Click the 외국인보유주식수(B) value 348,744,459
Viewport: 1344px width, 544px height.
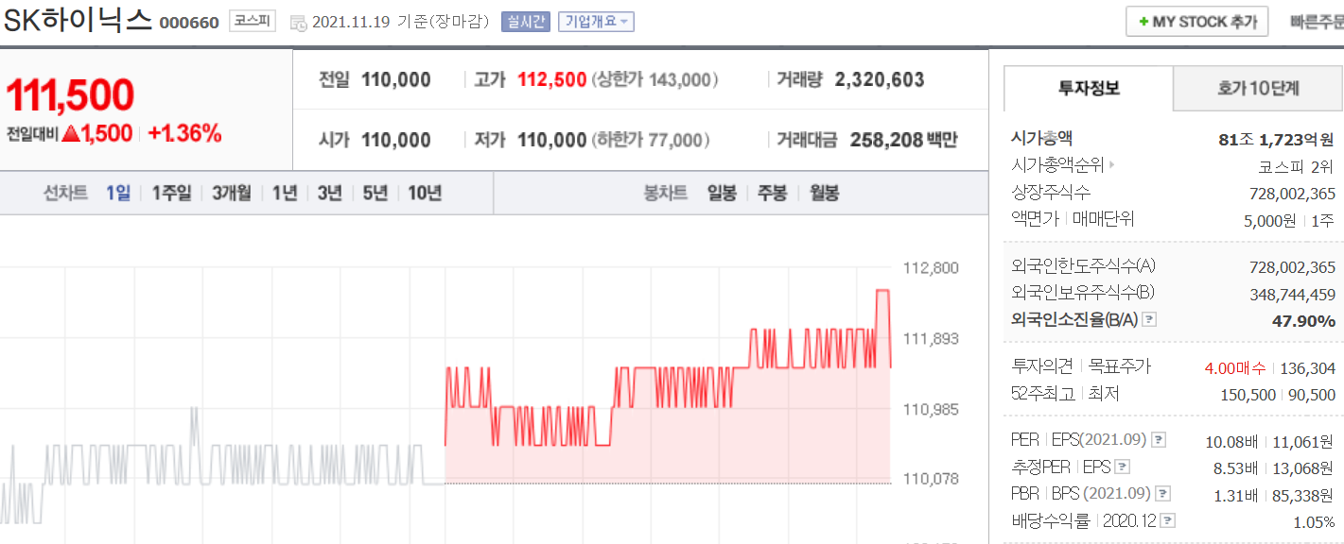1292,295
